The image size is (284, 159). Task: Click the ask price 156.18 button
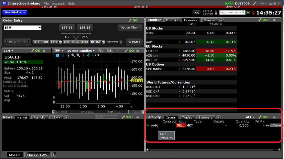pyautogui.click(x=85, y=27)
